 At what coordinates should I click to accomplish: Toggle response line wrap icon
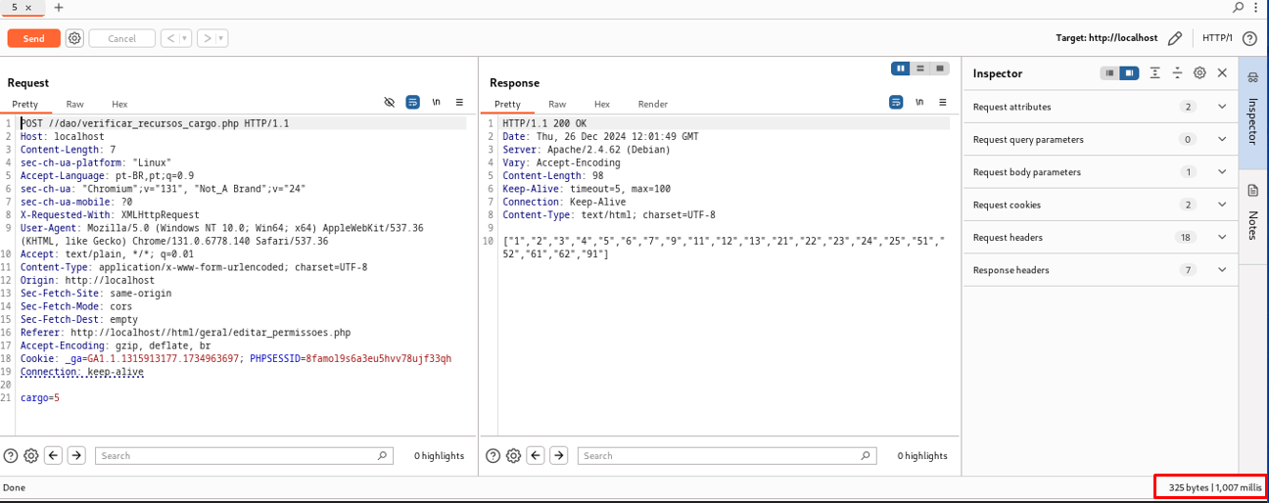click(x=896, y=102)
